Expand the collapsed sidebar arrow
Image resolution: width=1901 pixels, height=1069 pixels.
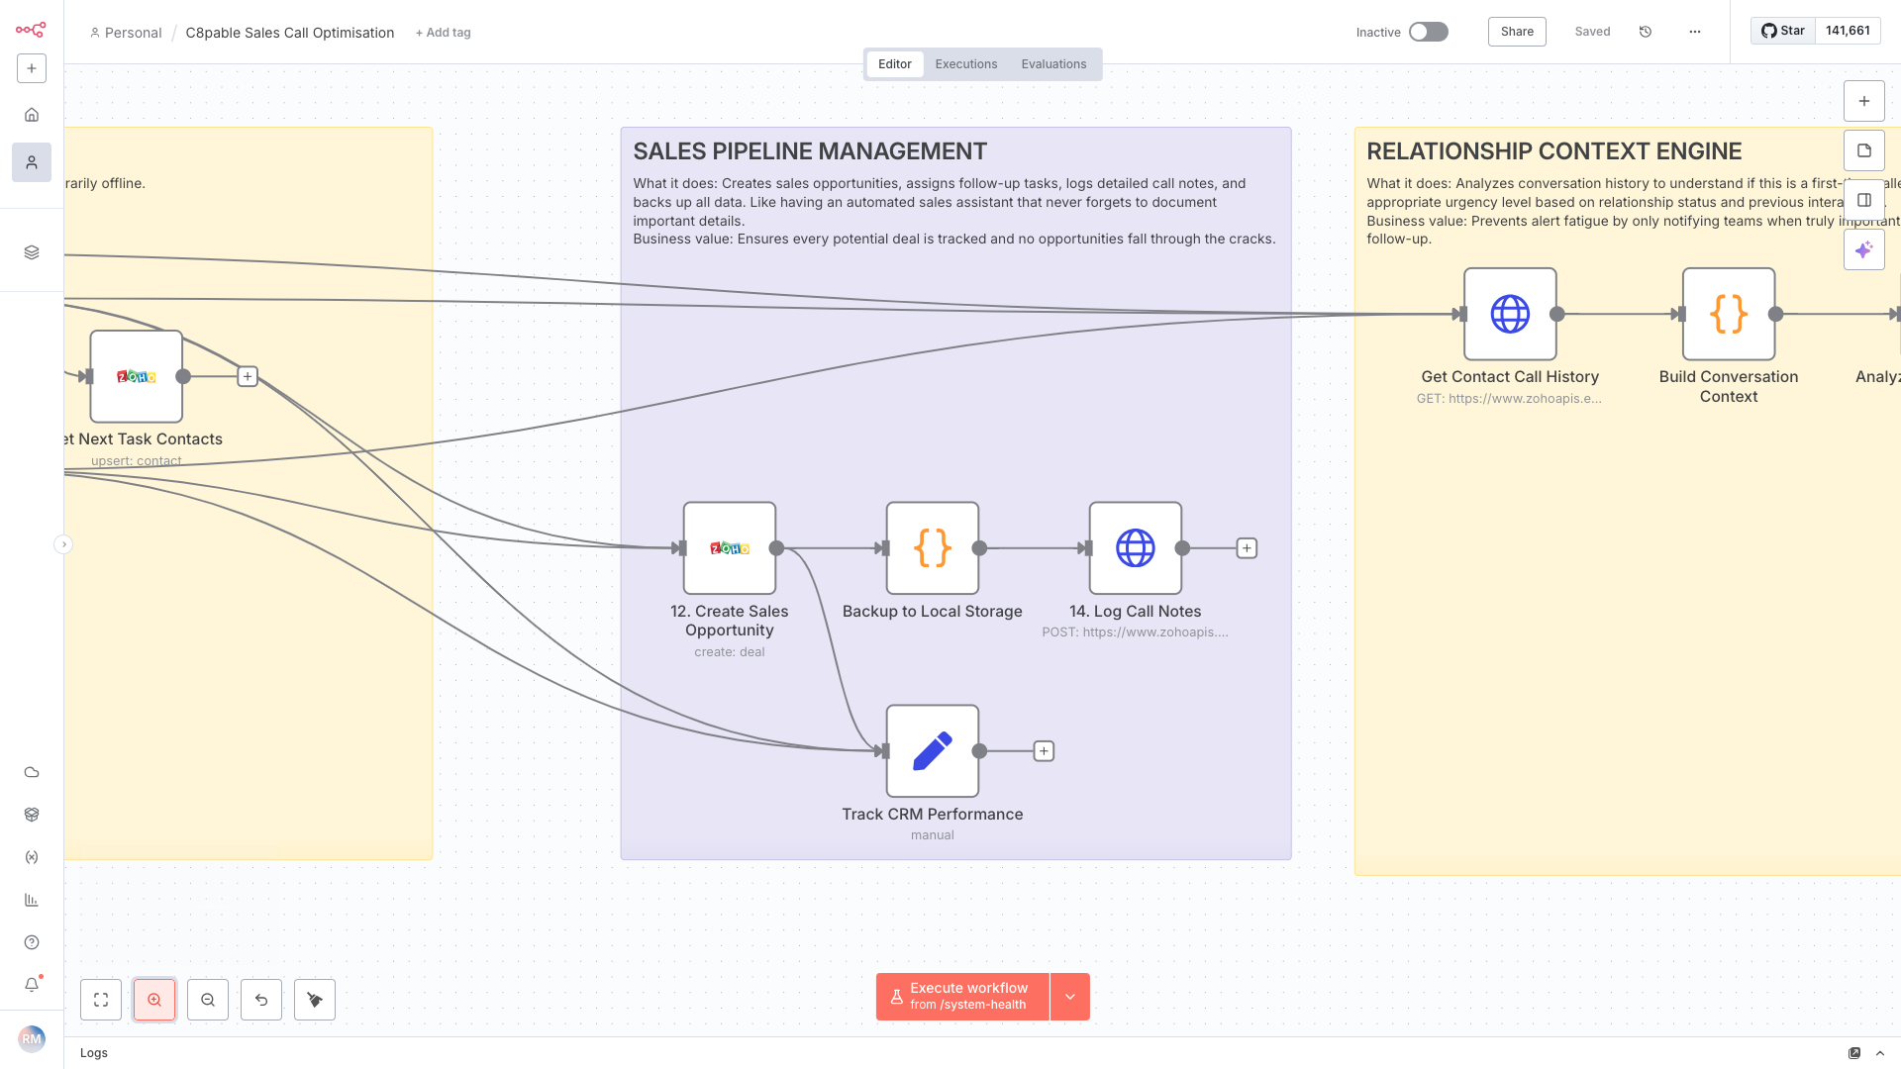(x=63, y=544)
